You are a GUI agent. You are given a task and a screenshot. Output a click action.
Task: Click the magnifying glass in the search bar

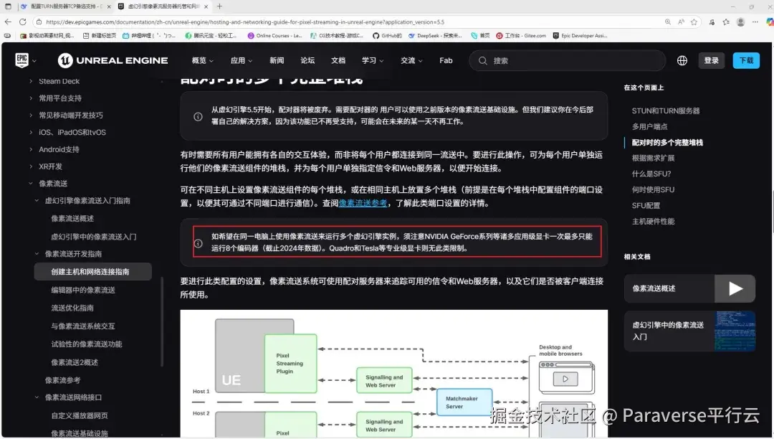(483, 60)
